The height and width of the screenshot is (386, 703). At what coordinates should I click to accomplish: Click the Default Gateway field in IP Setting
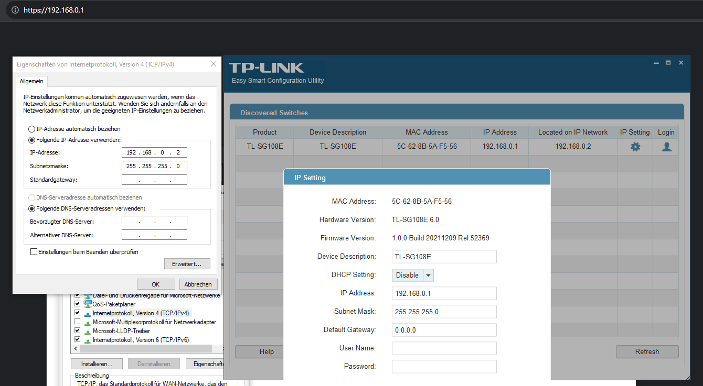coord(444,330)
